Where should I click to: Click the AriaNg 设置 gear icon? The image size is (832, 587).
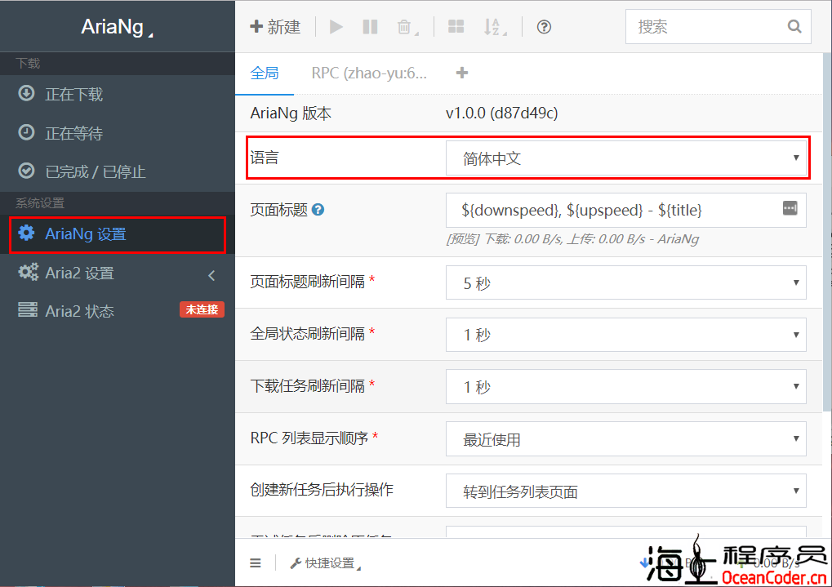(x=26, y=233)
